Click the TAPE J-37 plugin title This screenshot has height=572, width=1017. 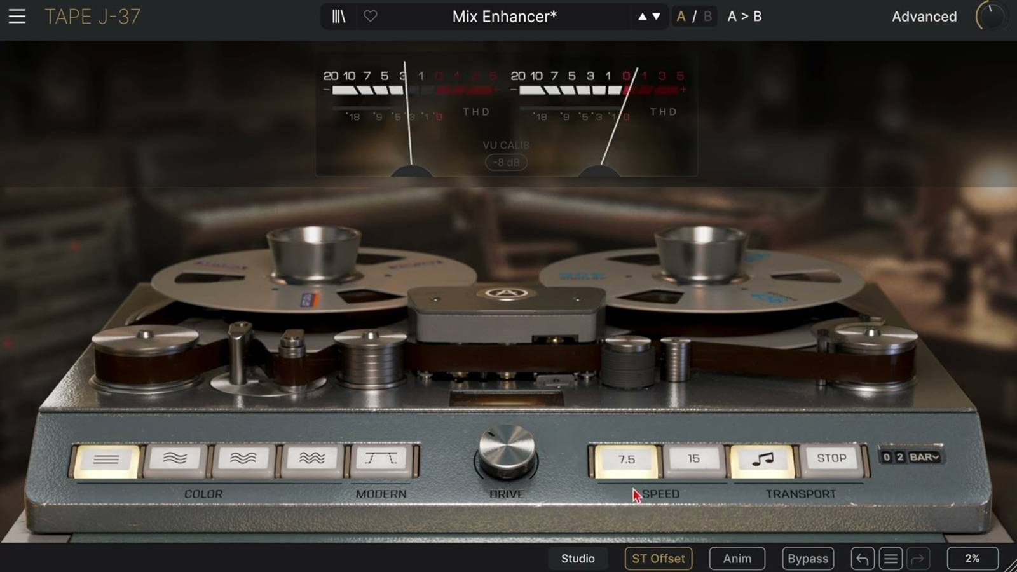[93, 17]
